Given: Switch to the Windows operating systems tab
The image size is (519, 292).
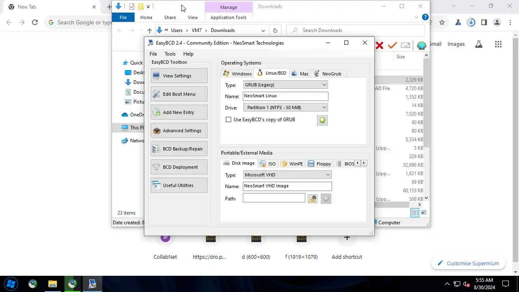Looking at the screenshot, I should [238, 73].
